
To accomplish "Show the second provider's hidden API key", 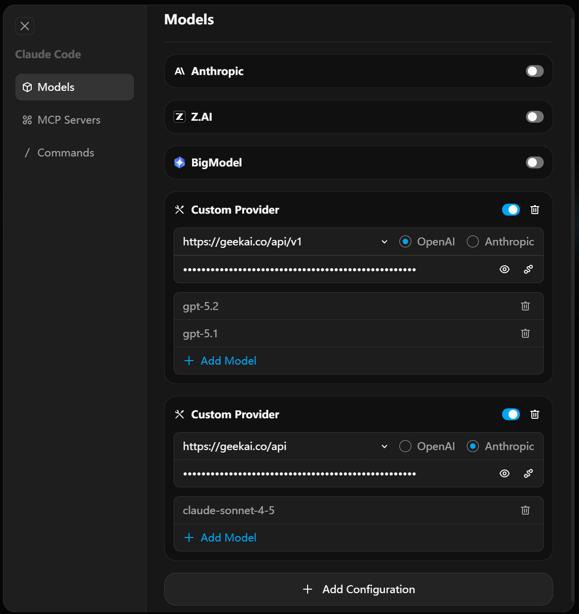I will tap(505, 473).
